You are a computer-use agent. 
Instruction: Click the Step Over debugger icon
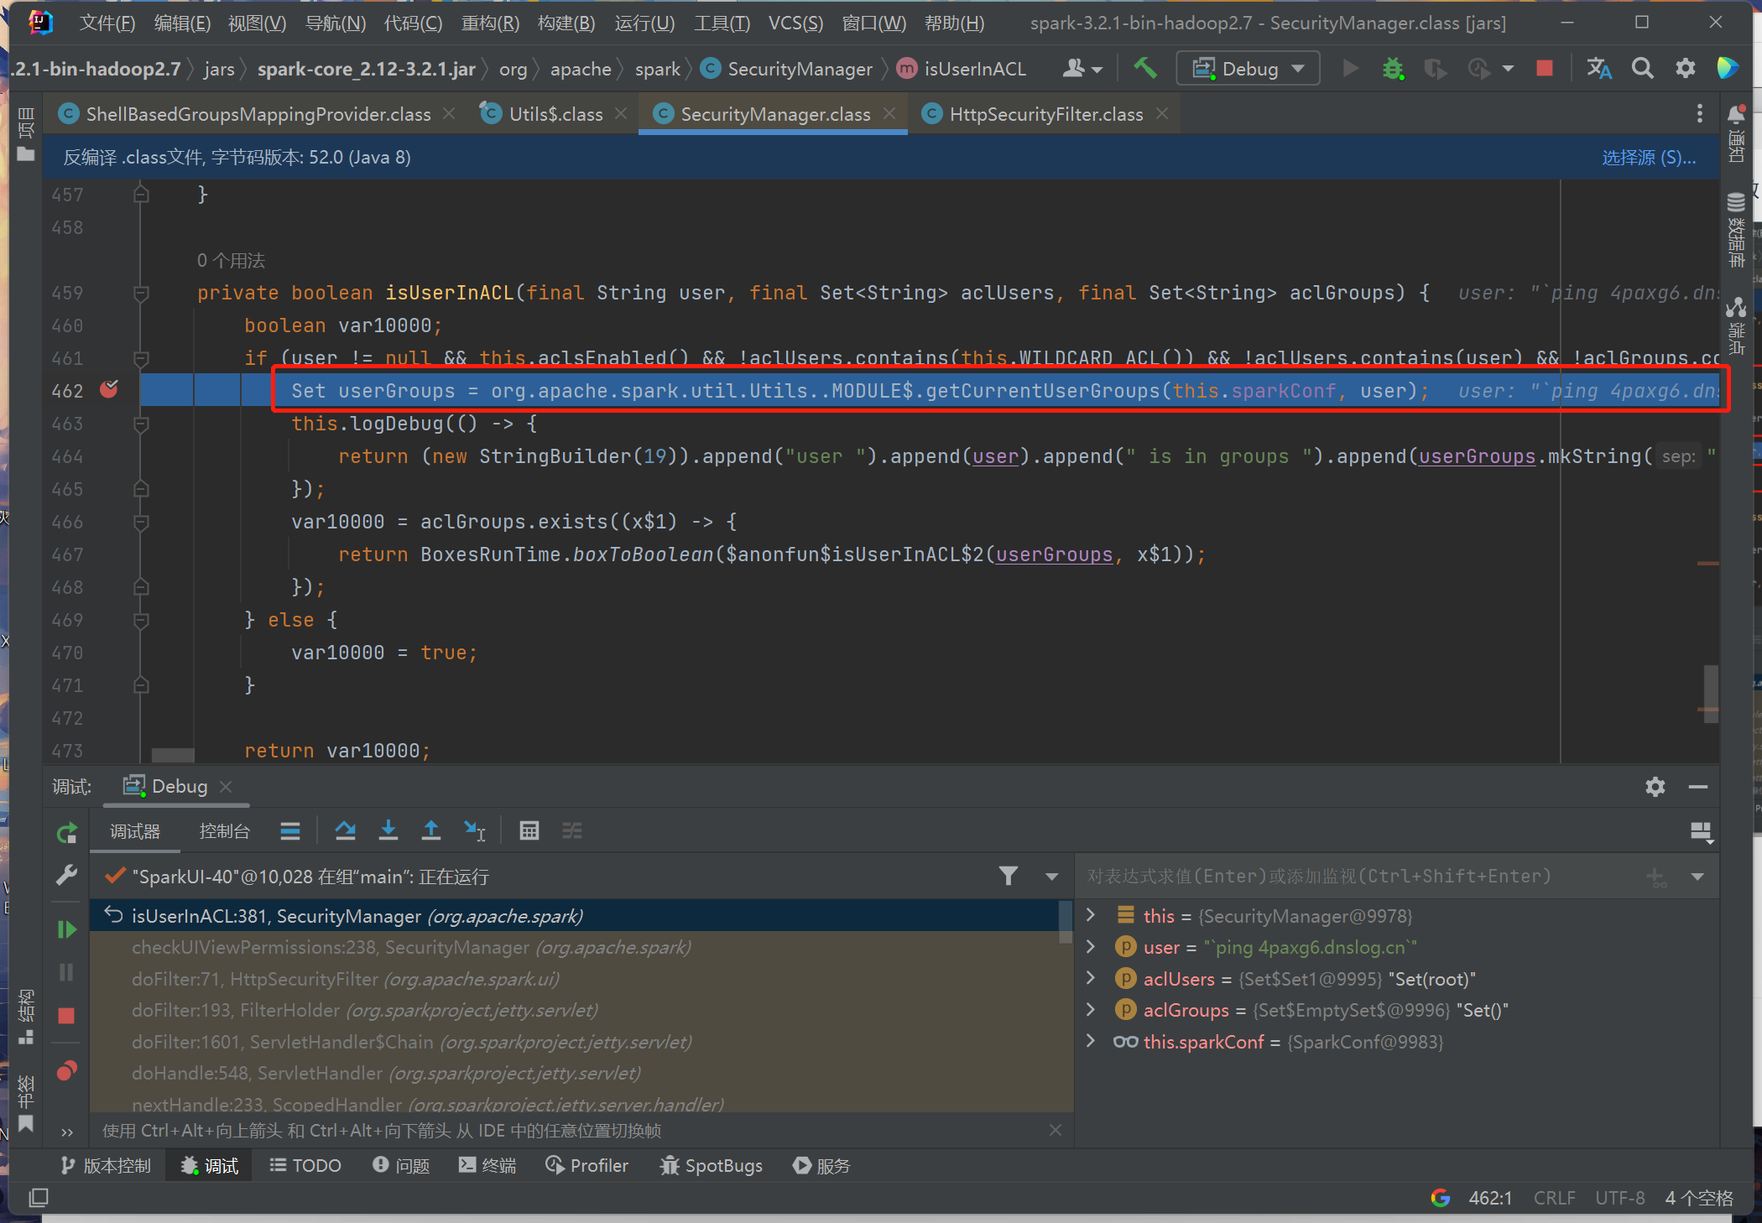click(x=345, y=830)
